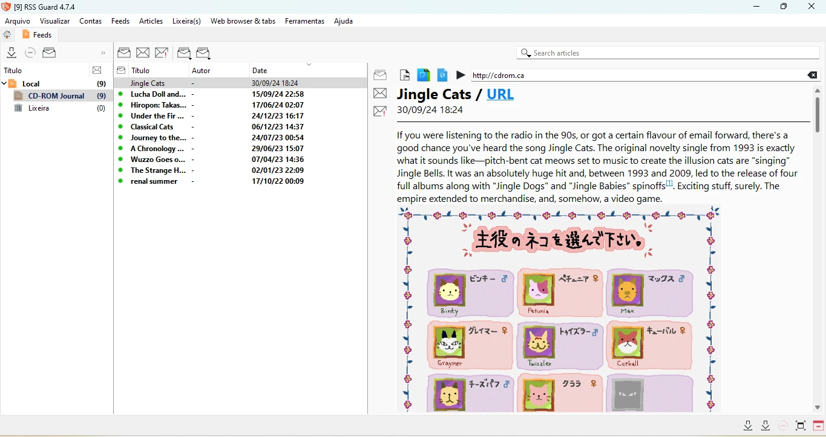Mark selected feed as read in feeds toolbar

[49, 53]
